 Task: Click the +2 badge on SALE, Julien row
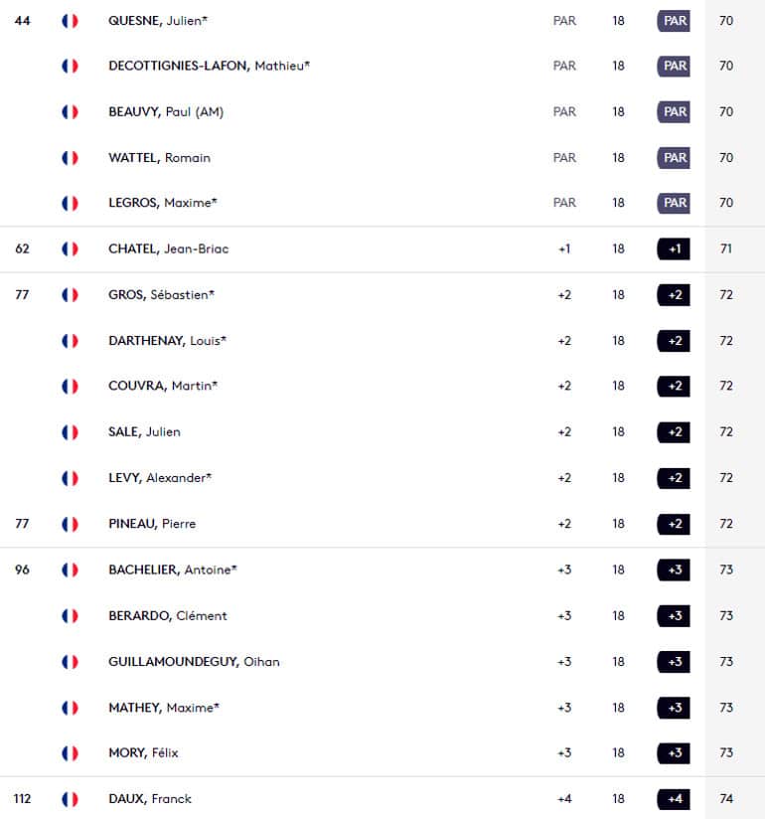pos(673,432)
